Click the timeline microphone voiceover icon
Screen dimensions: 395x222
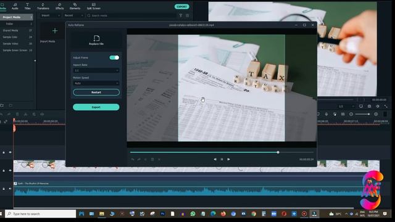click(326, 114)
